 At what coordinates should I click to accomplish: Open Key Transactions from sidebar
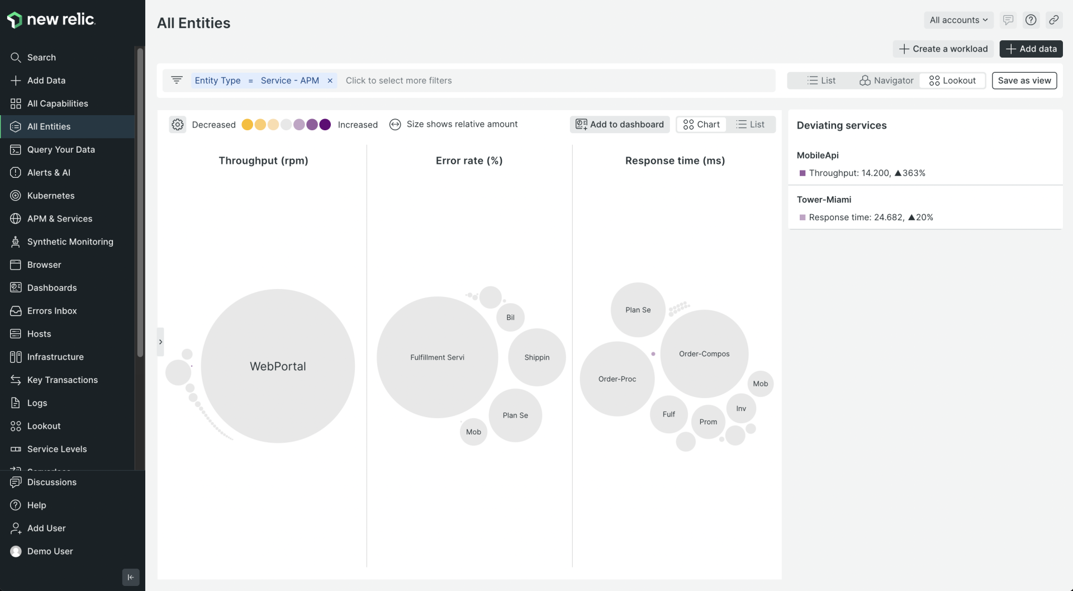[61, 380]
